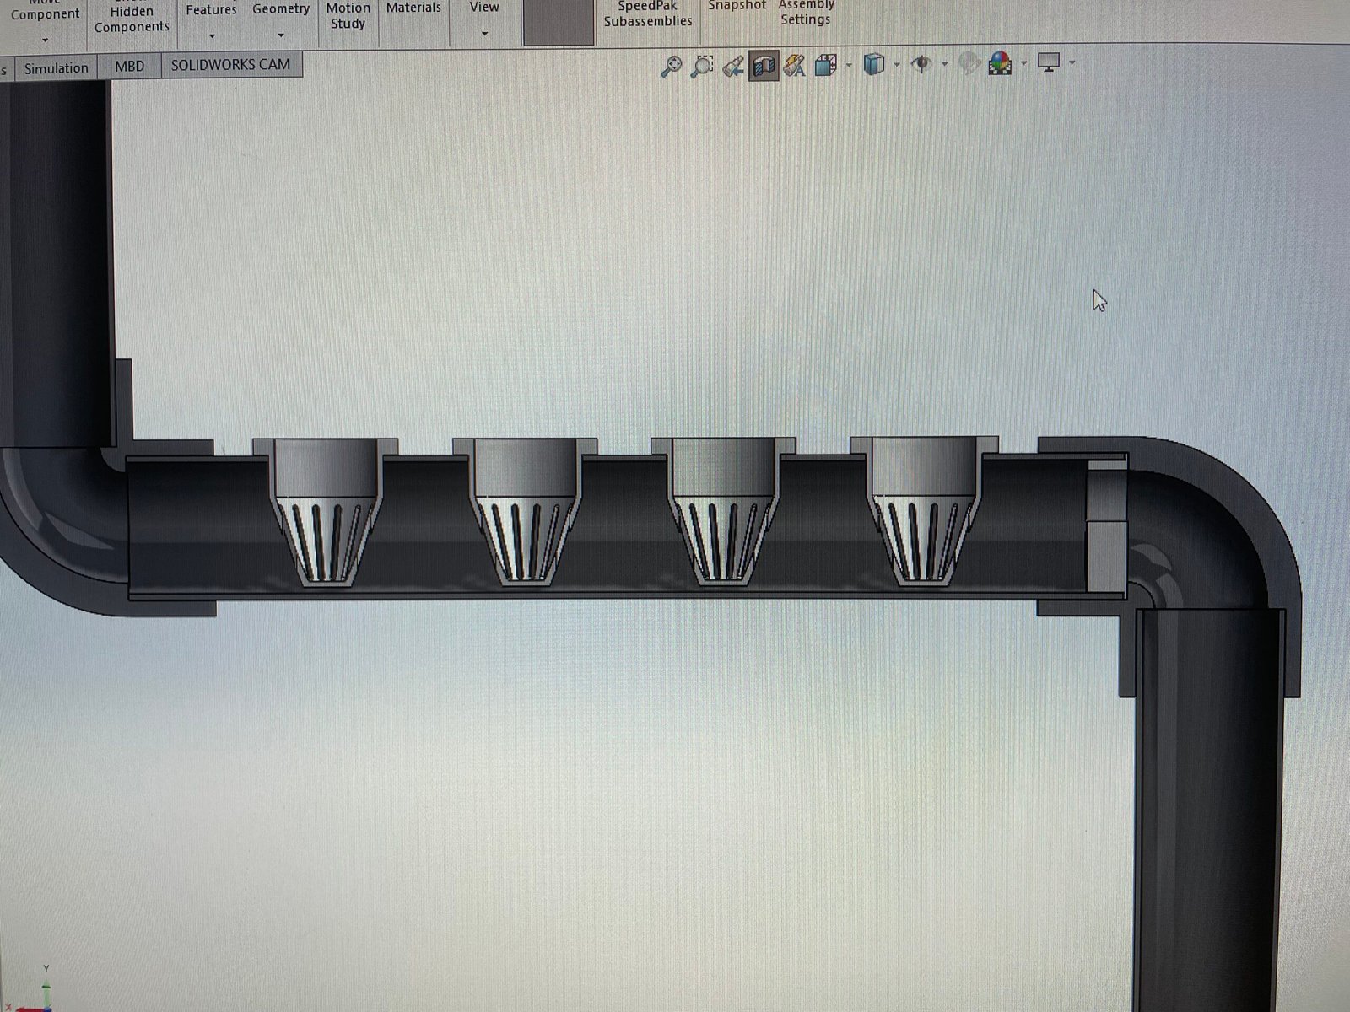Toggle Hide/Show Items eye icon
1350x1012 pixels.
[921, 64]
